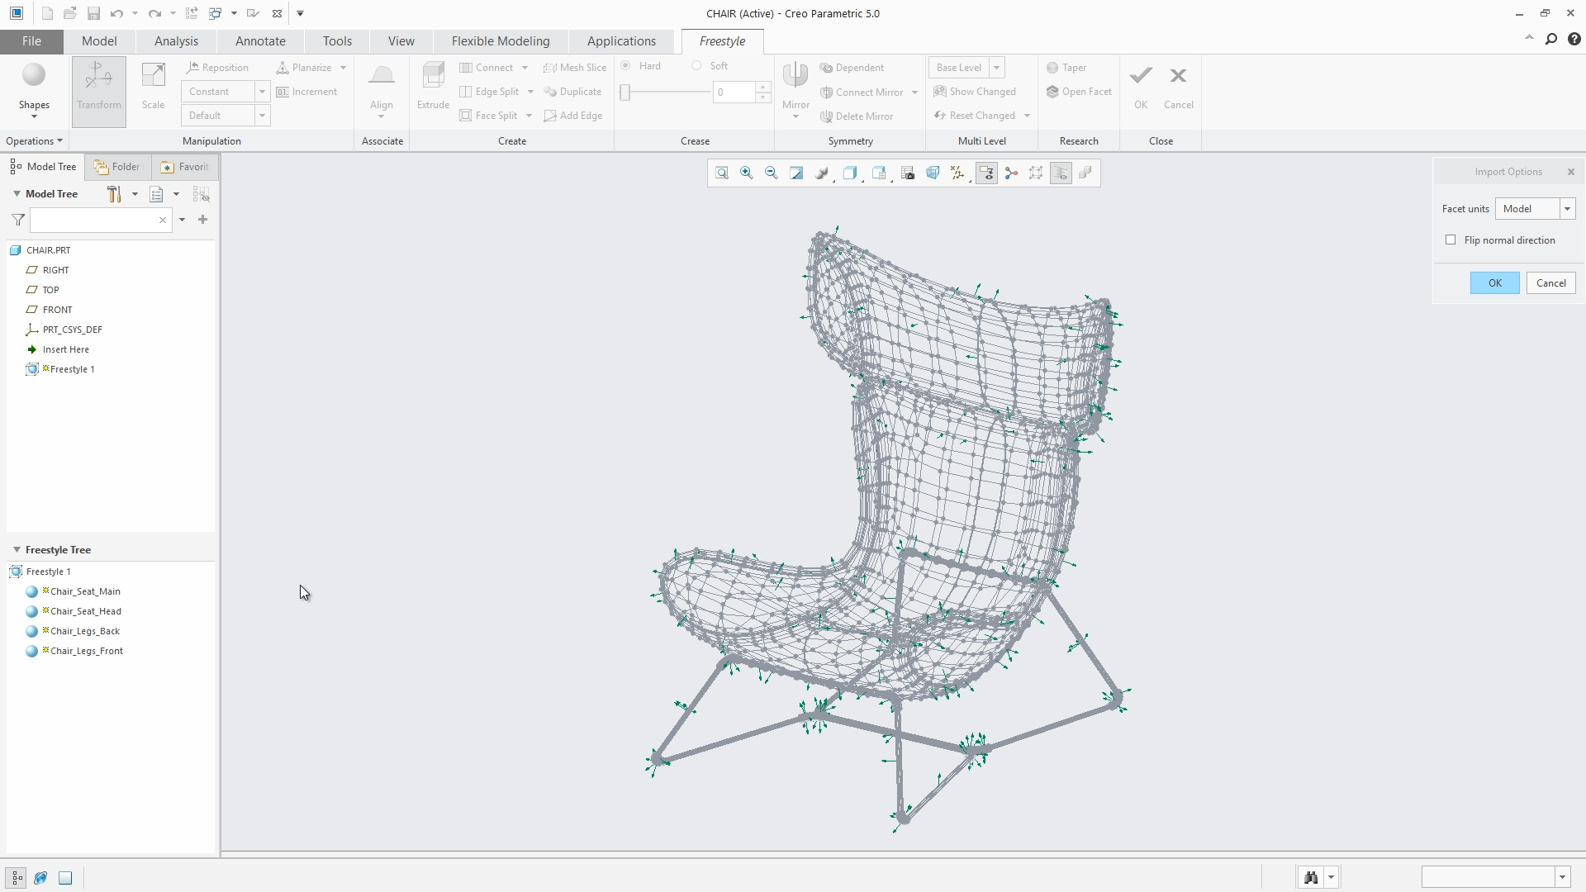Collapse the Freestyle Tree section

[x=17, y=550]
